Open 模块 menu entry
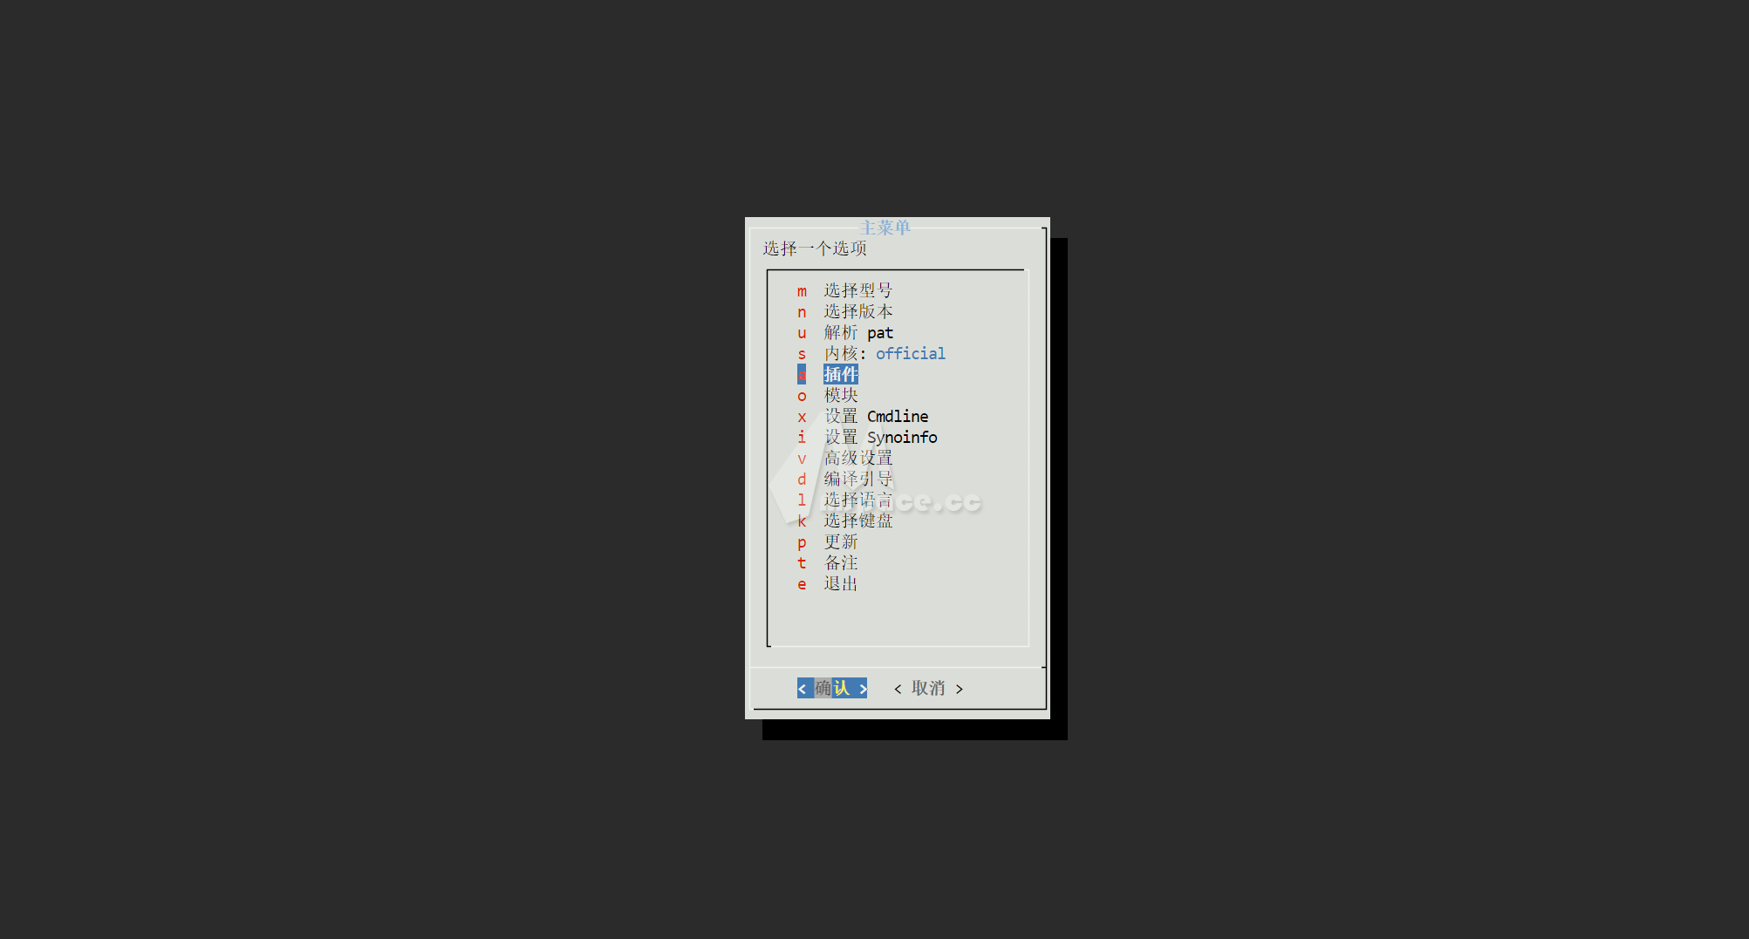The width and height of the screenshot is (1749, 939). (840, 395)
